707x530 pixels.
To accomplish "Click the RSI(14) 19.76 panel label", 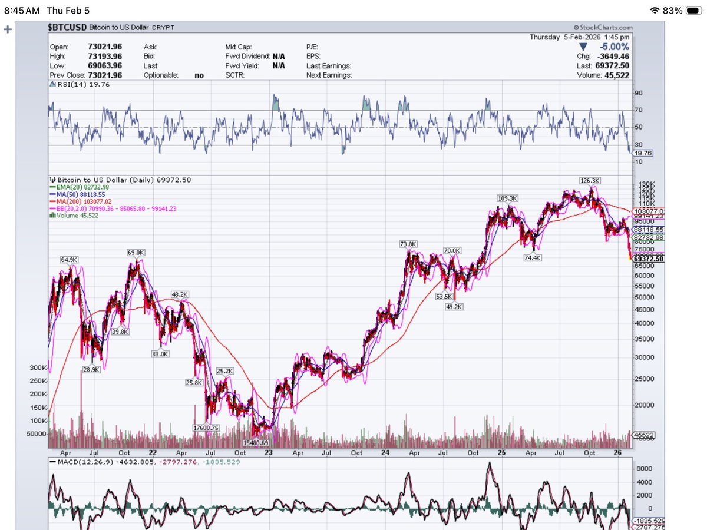I will pos(81,85).
